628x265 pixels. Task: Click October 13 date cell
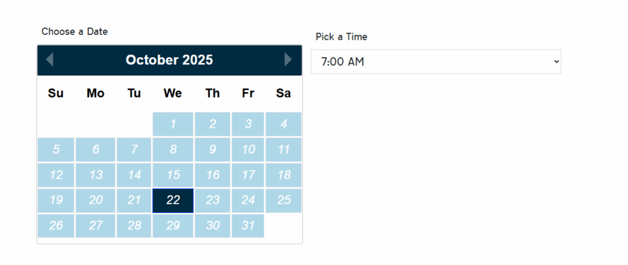(95, 175)
